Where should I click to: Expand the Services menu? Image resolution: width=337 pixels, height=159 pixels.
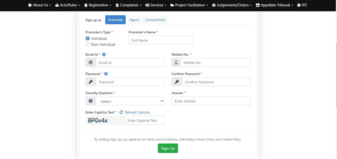pos(156,5)
